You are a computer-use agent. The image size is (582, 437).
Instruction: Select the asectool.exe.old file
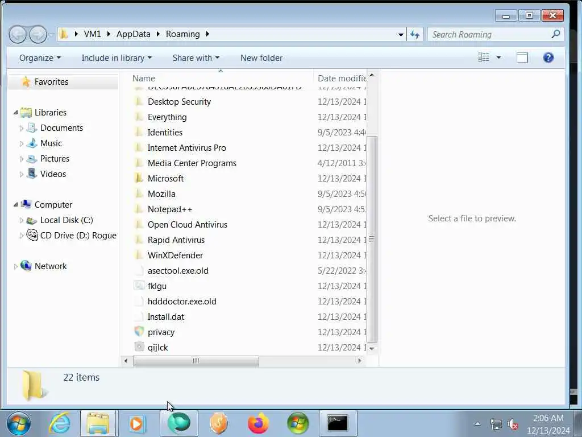pos(178,270)
